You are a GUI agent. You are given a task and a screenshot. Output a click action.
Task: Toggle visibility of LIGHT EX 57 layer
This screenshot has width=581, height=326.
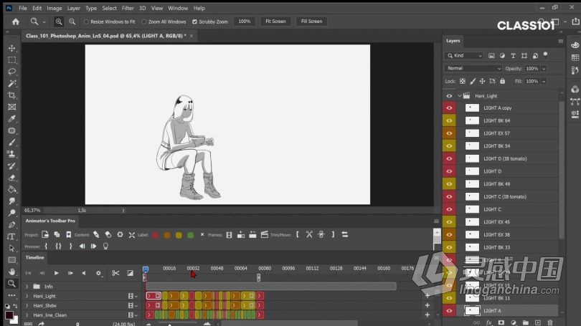tap(449, 133)
